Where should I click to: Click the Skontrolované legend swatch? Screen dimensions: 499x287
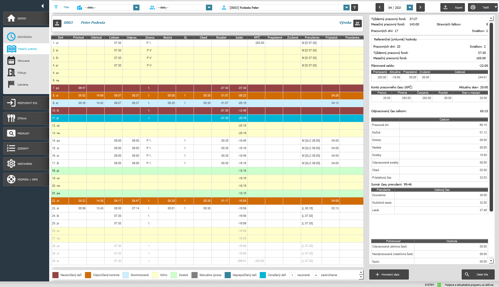point(126,275)
